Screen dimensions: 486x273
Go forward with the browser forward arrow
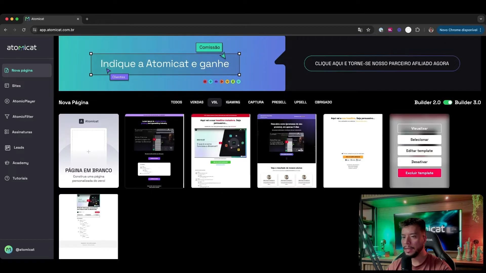[x=15, y=30]
